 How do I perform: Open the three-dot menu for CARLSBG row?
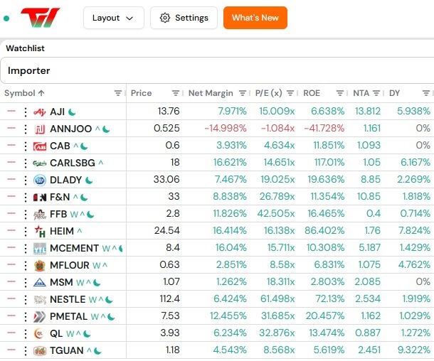pos(26,163)
